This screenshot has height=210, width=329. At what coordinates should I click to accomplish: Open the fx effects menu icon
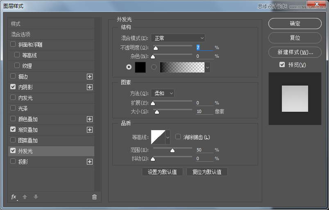click(14, 197)
